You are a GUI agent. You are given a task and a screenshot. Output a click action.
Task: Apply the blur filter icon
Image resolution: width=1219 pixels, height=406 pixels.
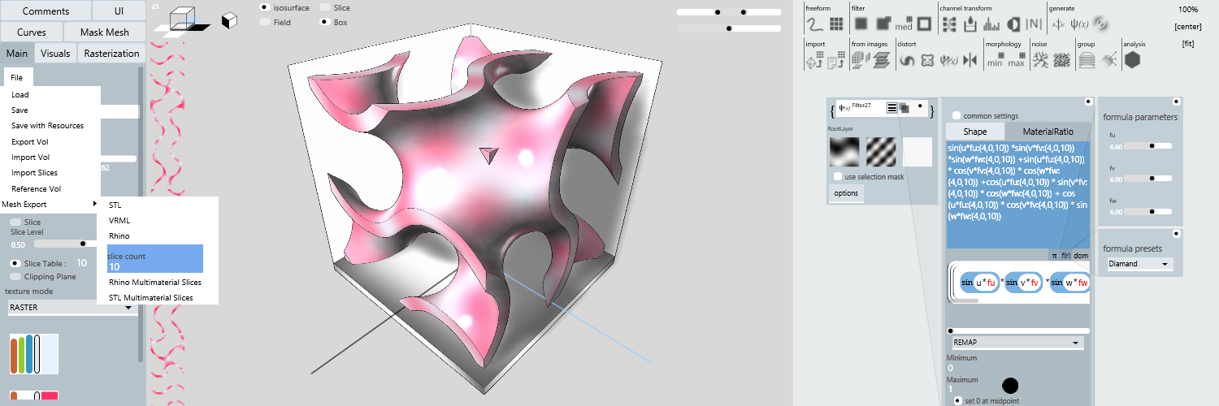point(861,24)
